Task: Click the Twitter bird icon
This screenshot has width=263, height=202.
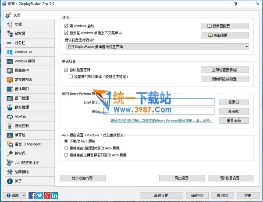Action: point(39,195)
